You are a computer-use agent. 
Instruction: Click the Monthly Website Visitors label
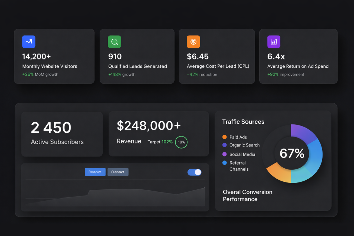click(x=50, y=66)
